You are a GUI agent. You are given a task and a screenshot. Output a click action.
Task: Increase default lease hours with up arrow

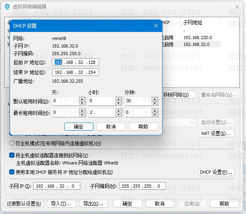[x=119, y=99]
